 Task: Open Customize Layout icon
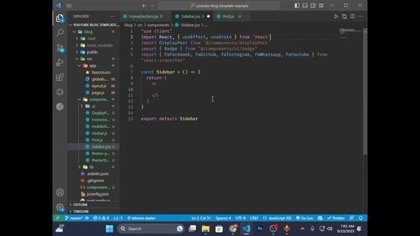click(321, 6)
